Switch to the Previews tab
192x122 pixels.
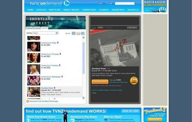tap(37, 28)
